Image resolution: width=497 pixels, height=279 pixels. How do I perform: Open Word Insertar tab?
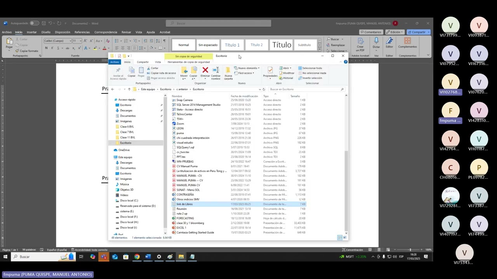click(32, 32)
